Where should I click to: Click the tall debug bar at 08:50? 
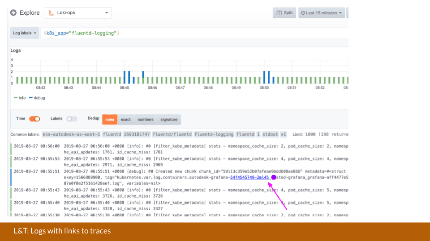coord(264,77)
